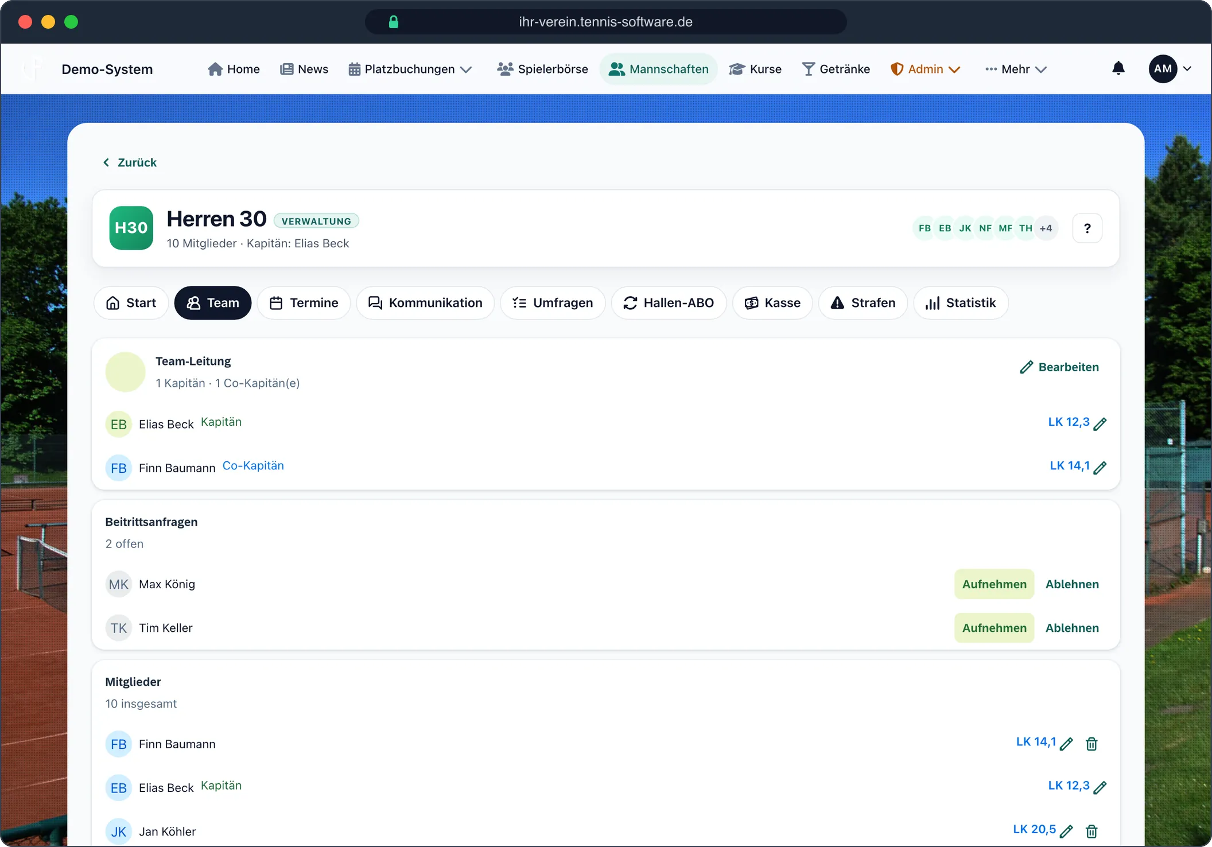Edit Finn Baumann's LK in Mitglieder list
1212x847 pixels.
pos(1066,744)
